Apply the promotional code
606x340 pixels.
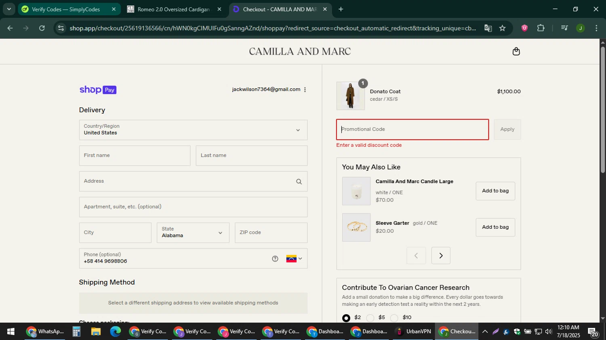pos(507,129)
